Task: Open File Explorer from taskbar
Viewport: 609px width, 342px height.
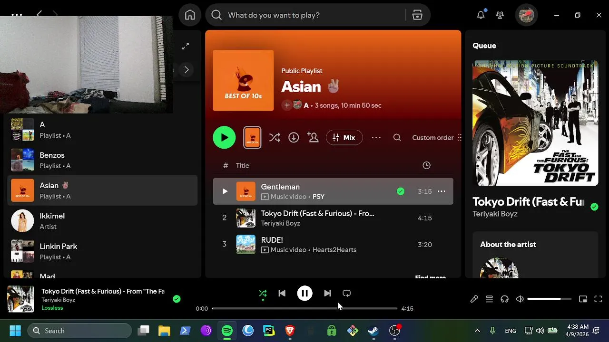Action: (164, 331)
